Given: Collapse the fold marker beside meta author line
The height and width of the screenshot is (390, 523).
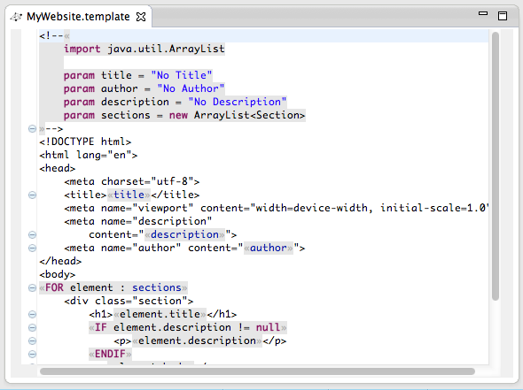Looking at the screenshot, I should tap(32, 248).
